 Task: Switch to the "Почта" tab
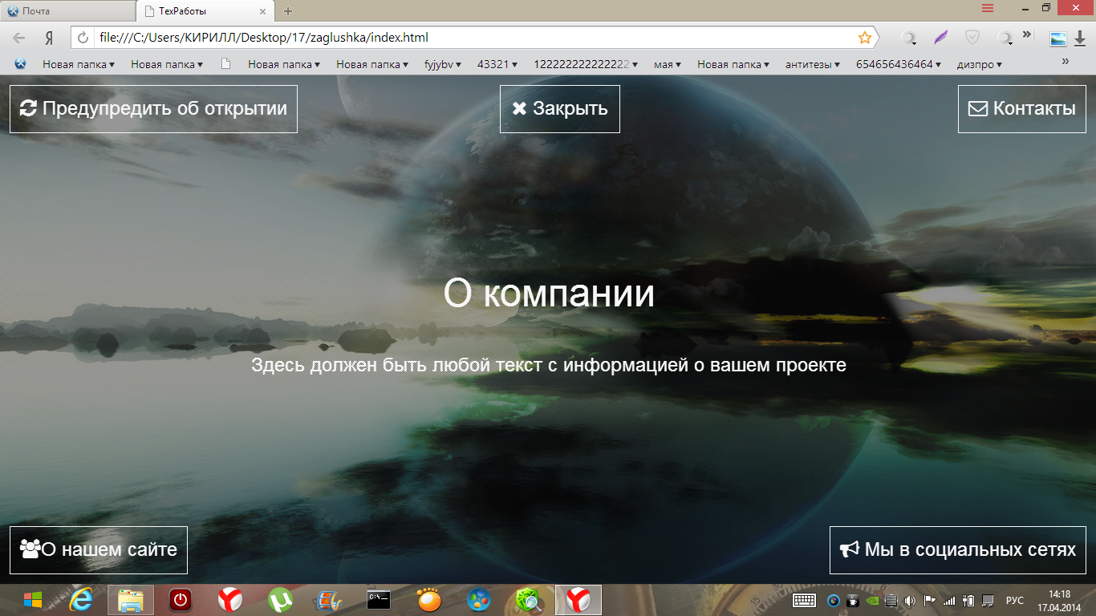tap(67, 11)
